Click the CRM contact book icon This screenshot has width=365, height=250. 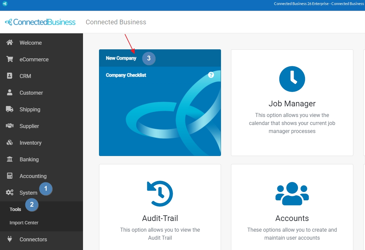coord(10,76)
